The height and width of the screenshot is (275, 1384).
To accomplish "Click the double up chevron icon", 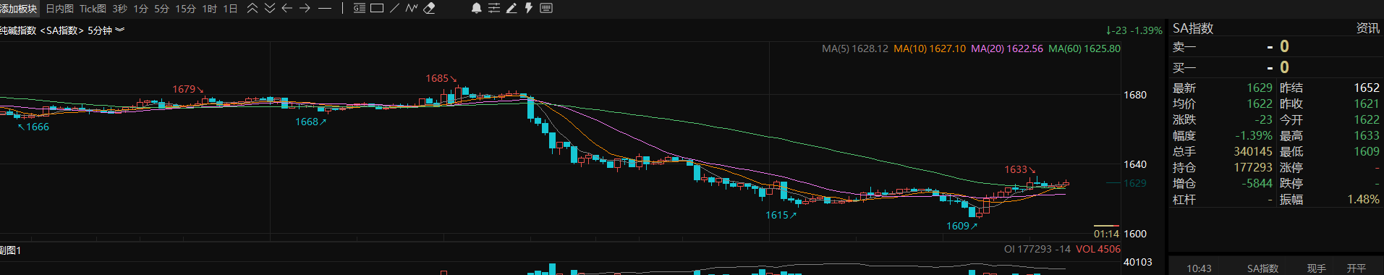I will coord(252,9).
